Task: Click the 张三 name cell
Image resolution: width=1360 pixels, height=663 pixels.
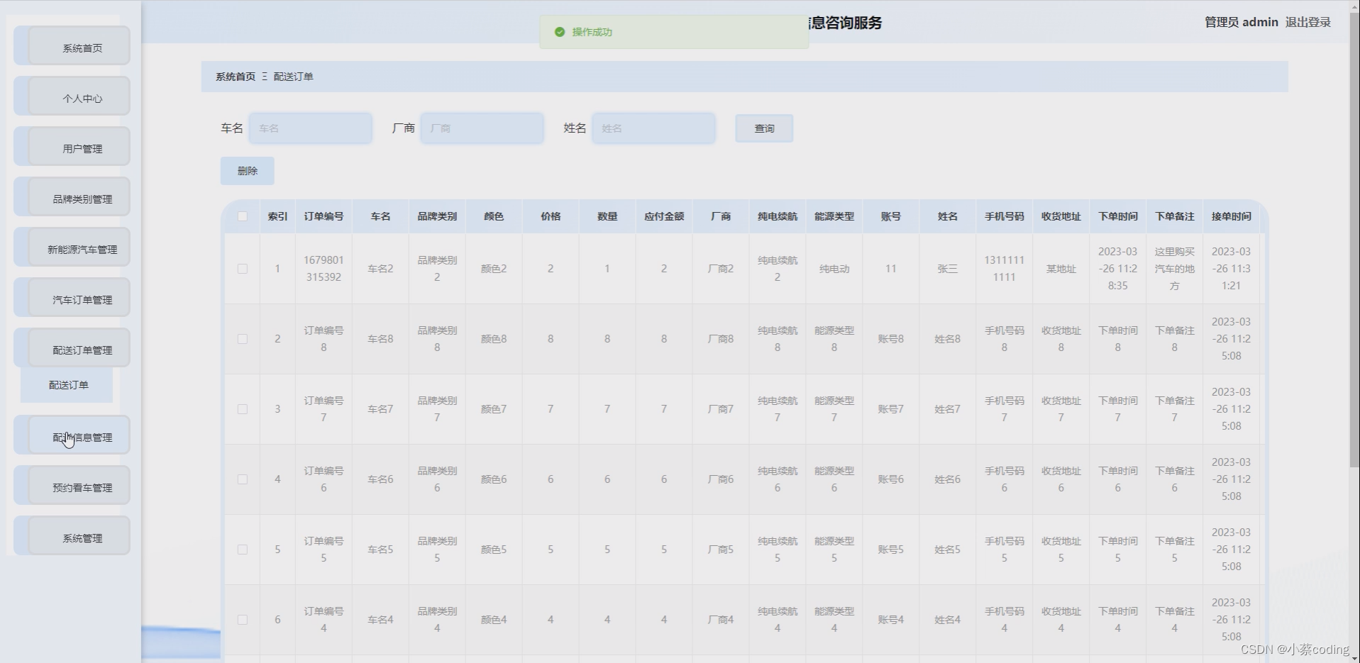Action: tap(948, 269)
